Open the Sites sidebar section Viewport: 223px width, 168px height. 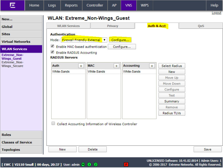pyautogui.click(x=21, y=34)
